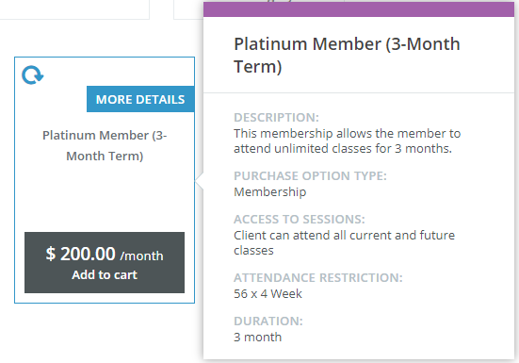The image size is (519, 363).
Task: Select the $ 200.00 /month price text
Action: 105,255
